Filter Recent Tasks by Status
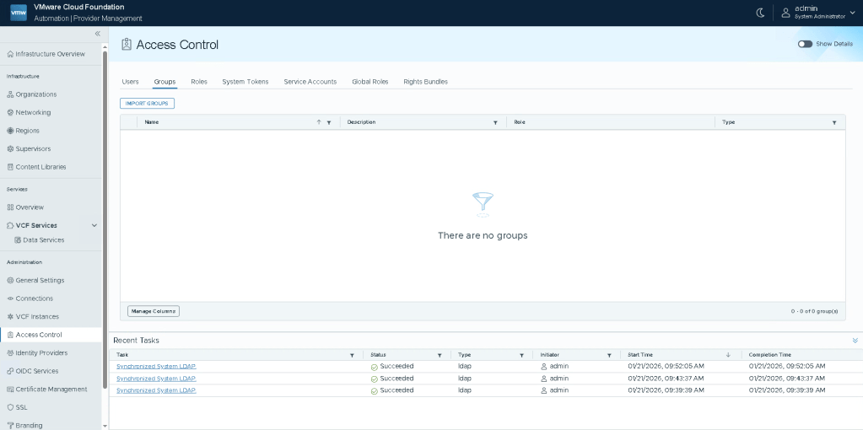The width and height of the screenshot is (863, 430). 439,355
